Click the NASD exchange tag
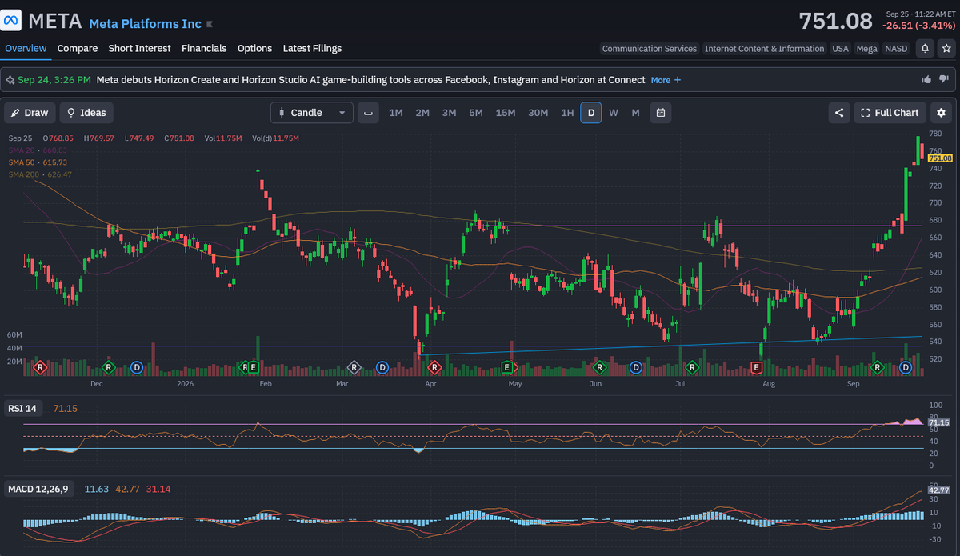The height and width of the screenshot is (556, 960). click(x=896, y=49)
